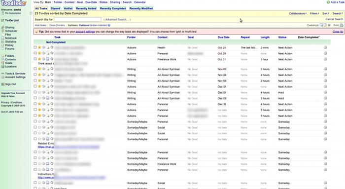
Task: Click the Close Dividers link
Action: coord(57,25)
